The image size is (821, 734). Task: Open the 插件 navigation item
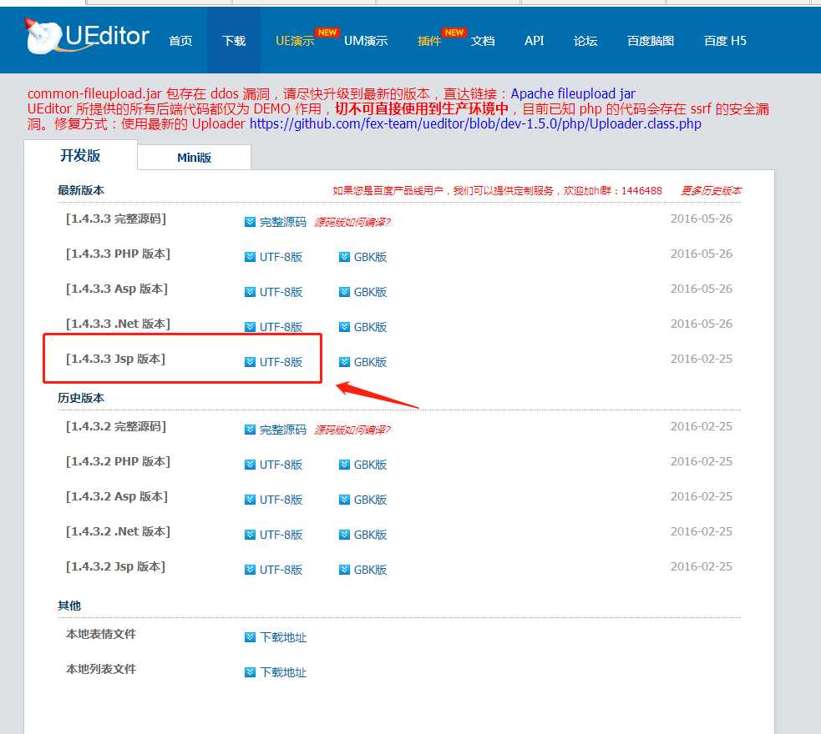(428, 41)
